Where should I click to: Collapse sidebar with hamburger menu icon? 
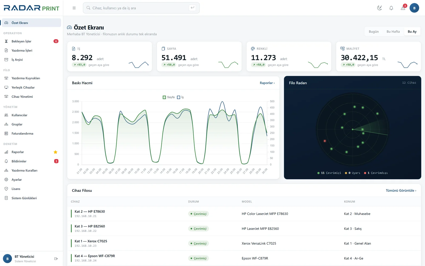click(74, 8)
